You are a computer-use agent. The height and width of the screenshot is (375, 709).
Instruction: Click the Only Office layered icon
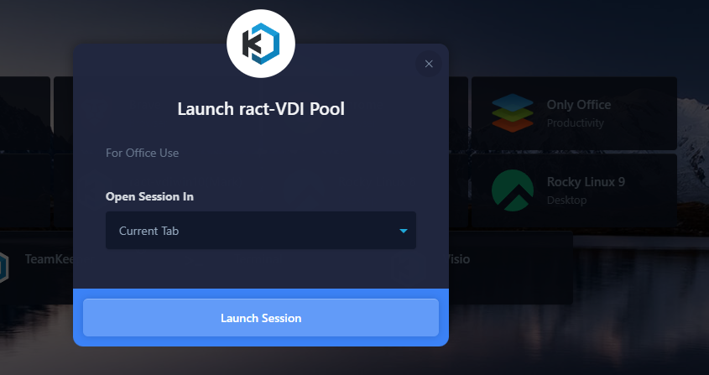pyautogui.click(x=513, y=113)
